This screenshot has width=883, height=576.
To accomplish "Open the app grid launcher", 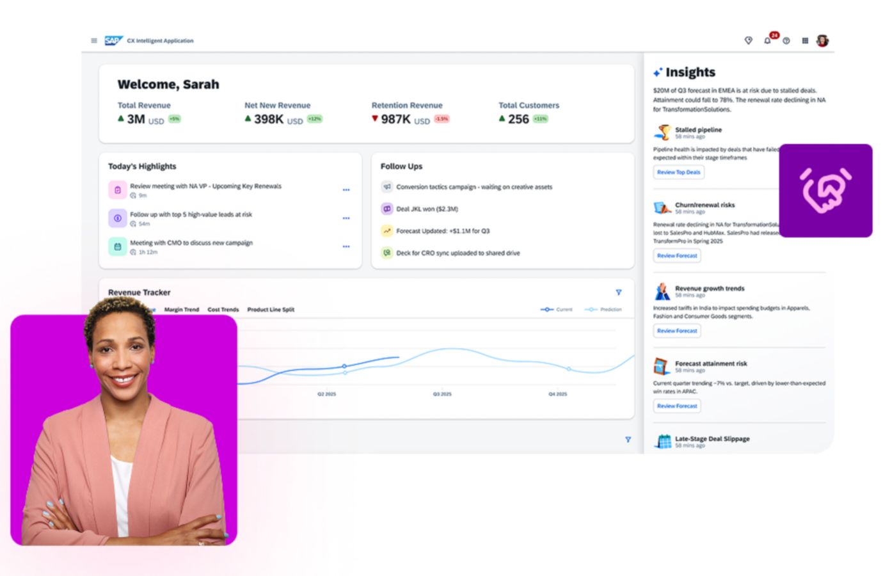I will [x=805, y=41].
